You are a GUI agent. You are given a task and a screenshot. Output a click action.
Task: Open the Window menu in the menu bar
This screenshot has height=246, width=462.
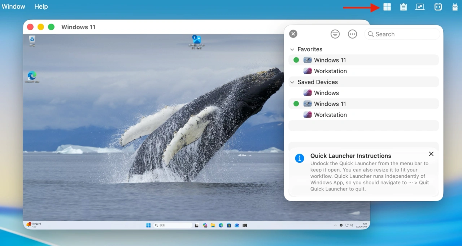tap(13, 6)
